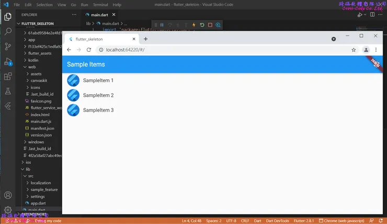Click the Restart debug icon

(202, 25)
